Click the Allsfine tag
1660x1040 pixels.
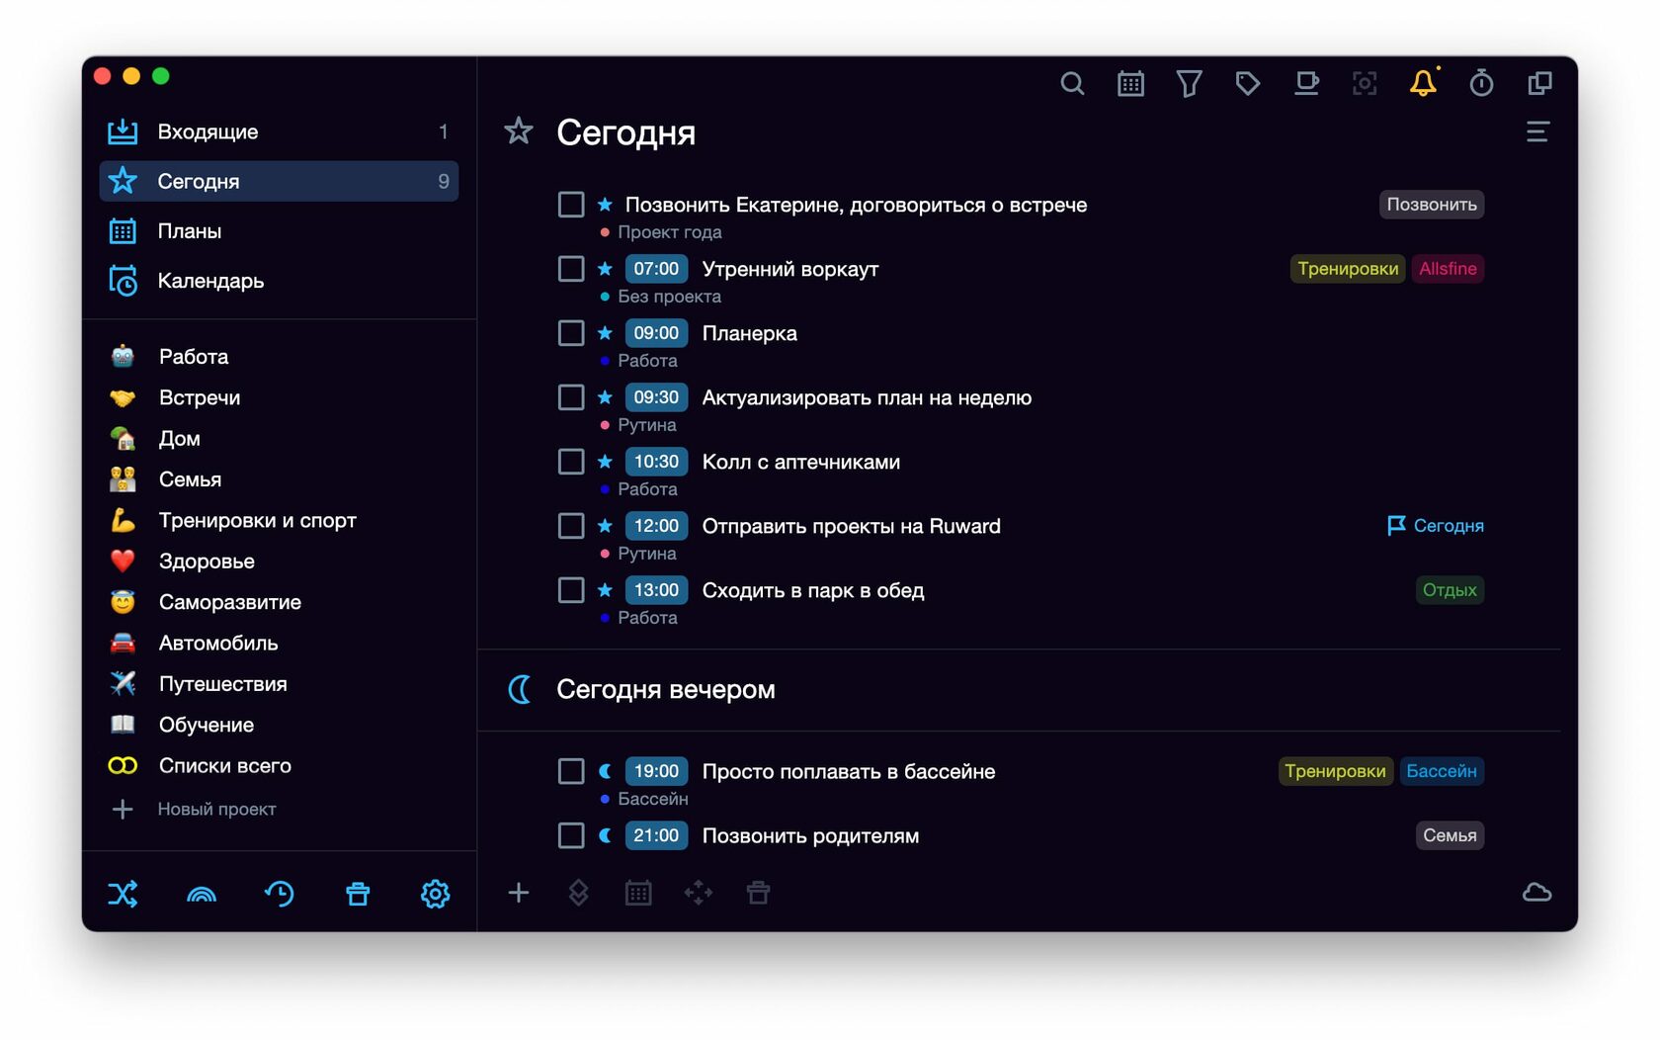click(1448, 269)
